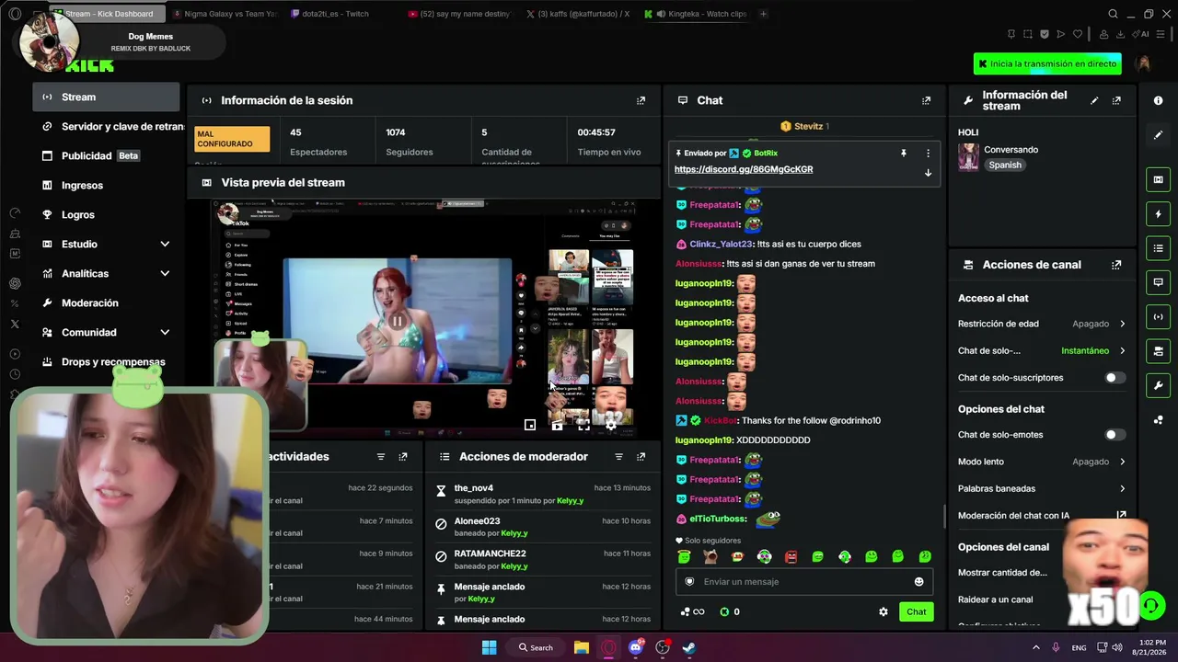The image size is (1178, 662).
Task: Pop out the Información del stream panel
Action: (x=1116, y=100)
